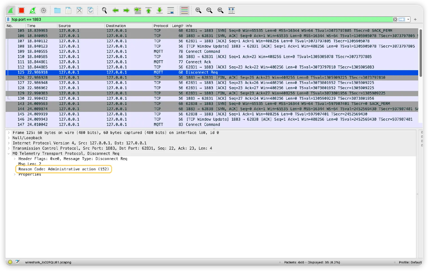
Task: Stop the running packet capture
Action: click(x=21, y=10)
